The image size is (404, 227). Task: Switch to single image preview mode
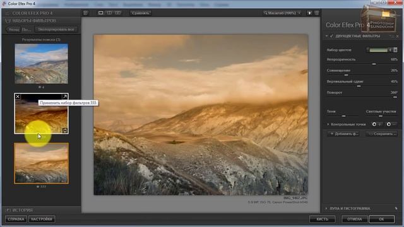point(101,13)
